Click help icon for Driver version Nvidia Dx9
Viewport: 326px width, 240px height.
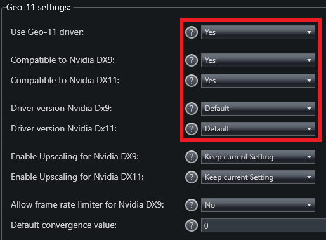pyautogui.click(x=192, y=109)
